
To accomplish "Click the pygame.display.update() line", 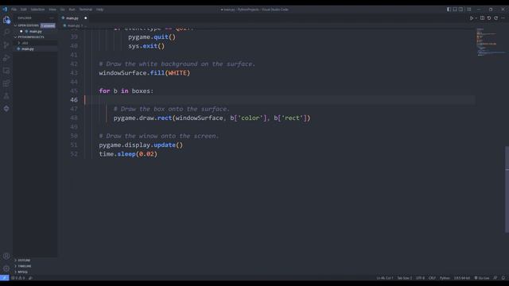I will click(141, 145).
